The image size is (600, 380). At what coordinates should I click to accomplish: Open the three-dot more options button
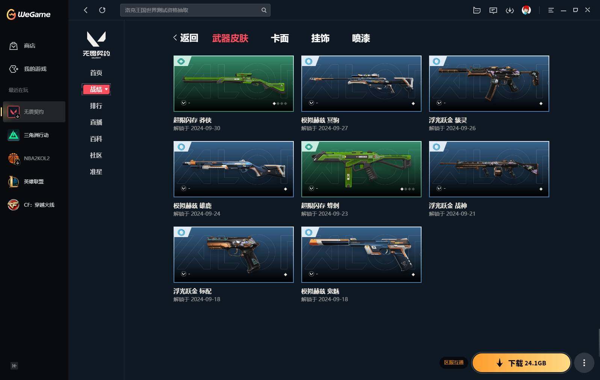point(584,363)
